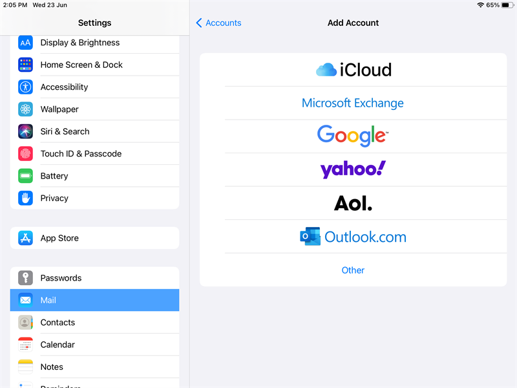Pick Yahoo as account provider
Image resolution: width=517 pixels, height=388 pixels.
pyautogui.click(x=353, y=169)
